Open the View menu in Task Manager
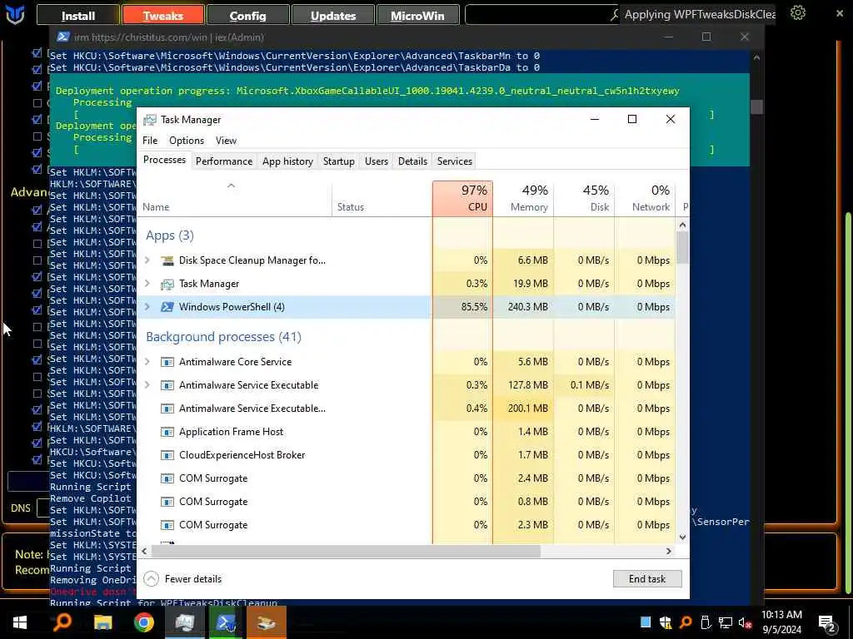 pyautogui.click(x=226, y=141)
